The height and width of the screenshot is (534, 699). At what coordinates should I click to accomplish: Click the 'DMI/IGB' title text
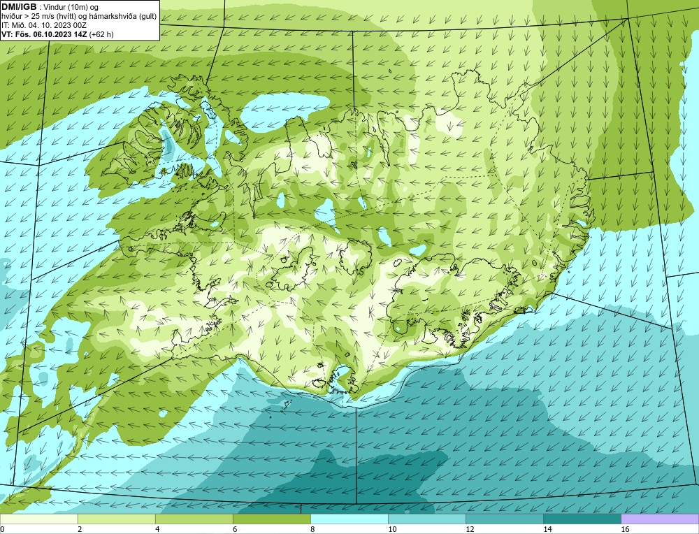coord(19,7)
